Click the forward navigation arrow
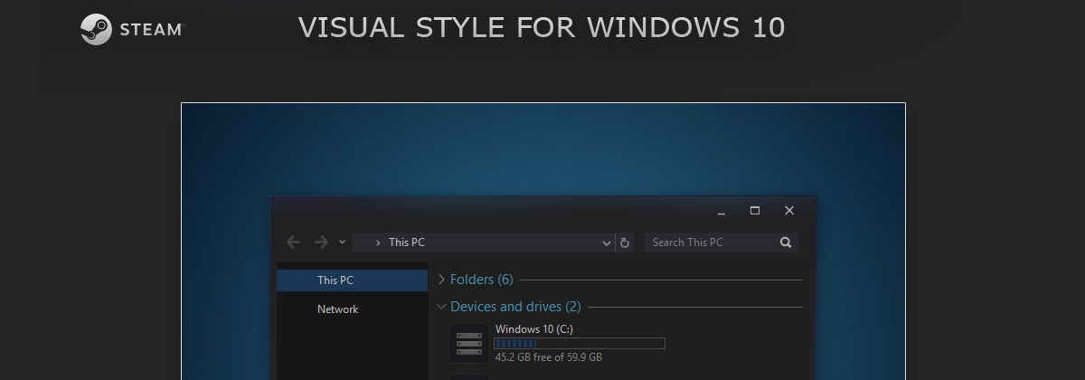Viewport: 1085px width, 380px height. click(x=321, y=242)
